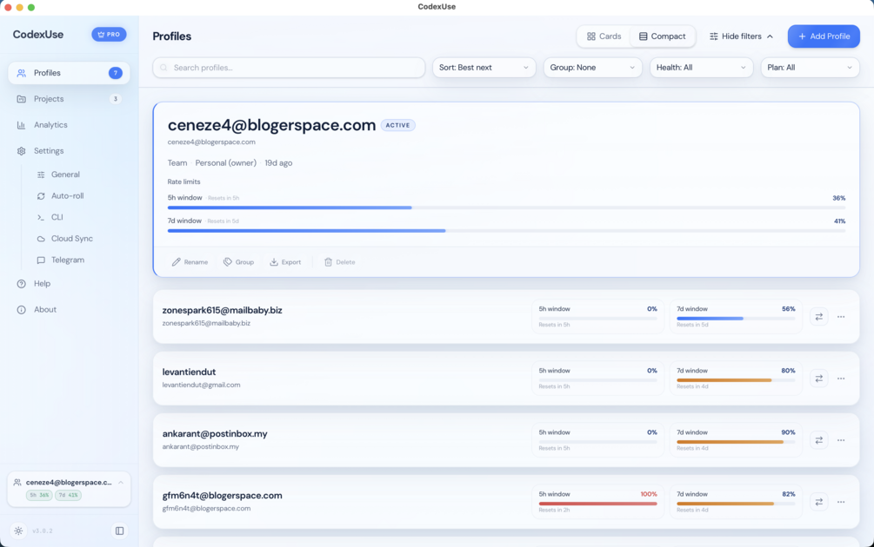Switch to the zonespark615 profile via swap icon

819,317
